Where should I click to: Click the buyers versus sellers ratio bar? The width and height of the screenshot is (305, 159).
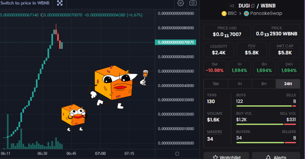point(266,142)
